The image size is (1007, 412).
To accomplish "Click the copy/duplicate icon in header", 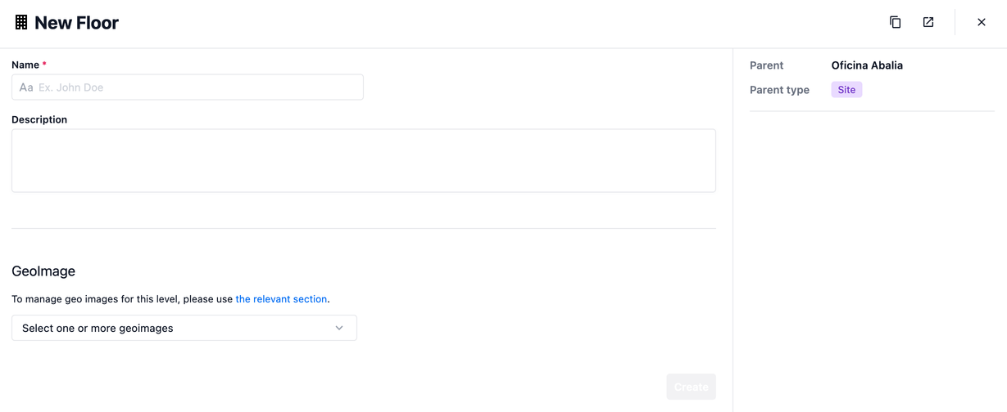I will 895,22.
